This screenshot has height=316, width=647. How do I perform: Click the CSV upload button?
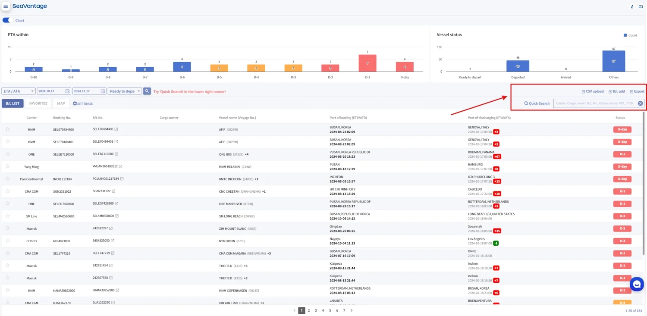[593, 91]
